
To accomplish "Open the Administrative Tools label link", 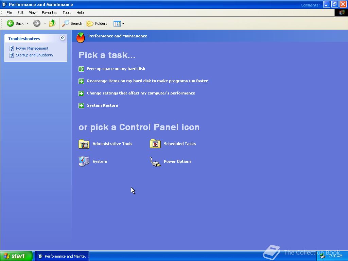I will coord(112,144).
